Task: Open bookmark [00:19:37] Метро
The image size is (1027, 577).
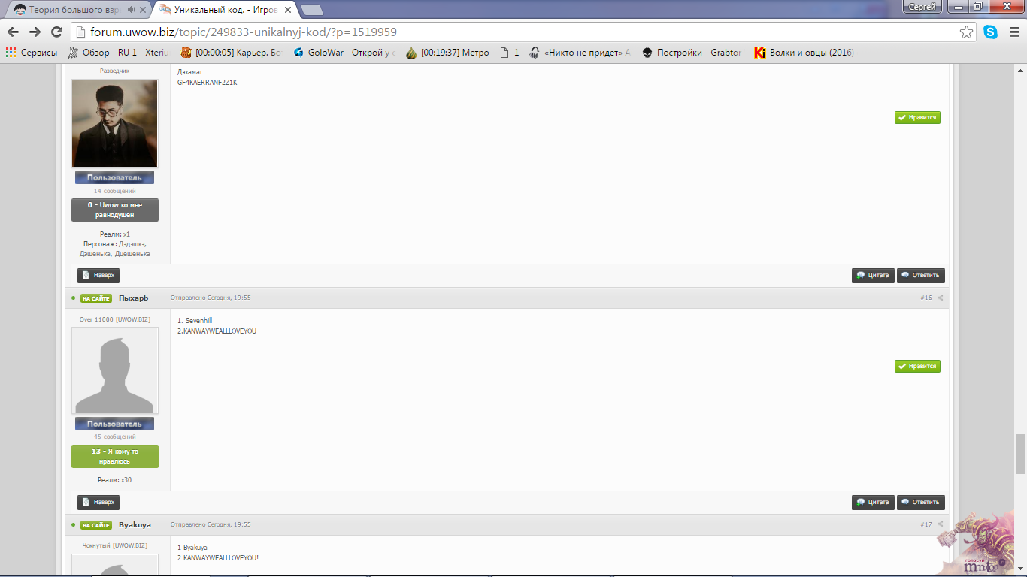Action: pos(448,53)
